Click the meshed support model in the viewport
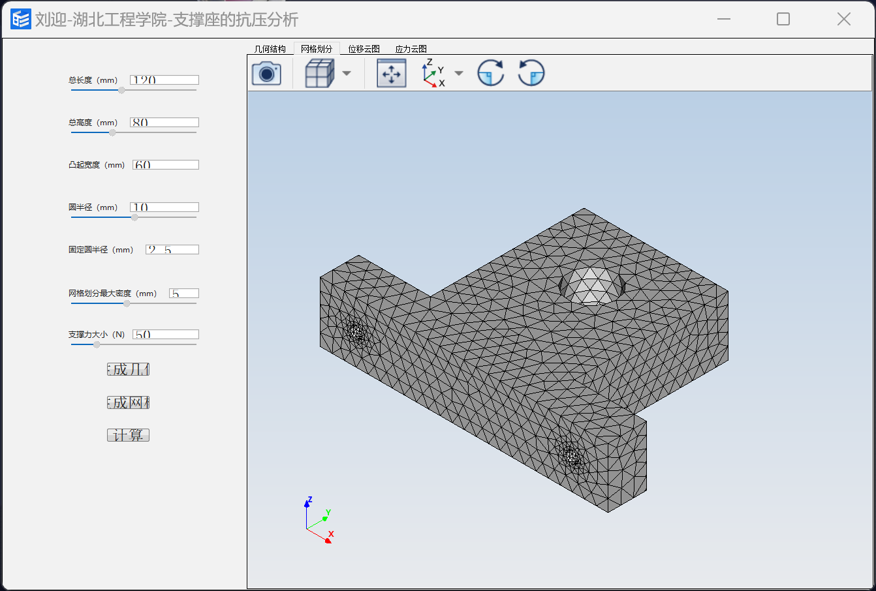876x591 pixels. tap(524, 360)
